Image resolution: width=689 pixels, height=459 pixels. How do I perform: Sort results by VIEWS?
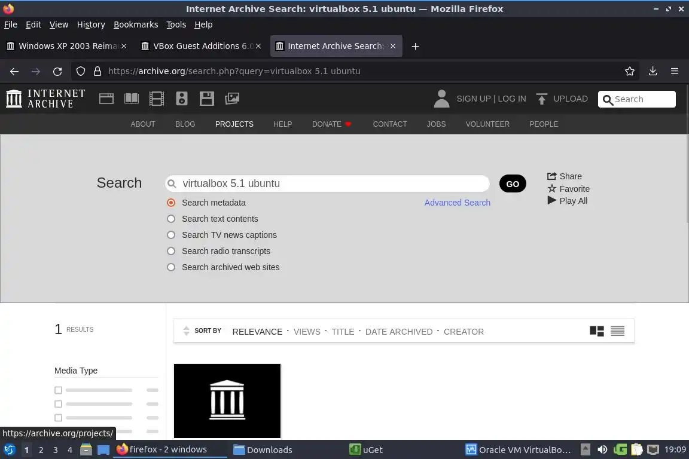307,332
